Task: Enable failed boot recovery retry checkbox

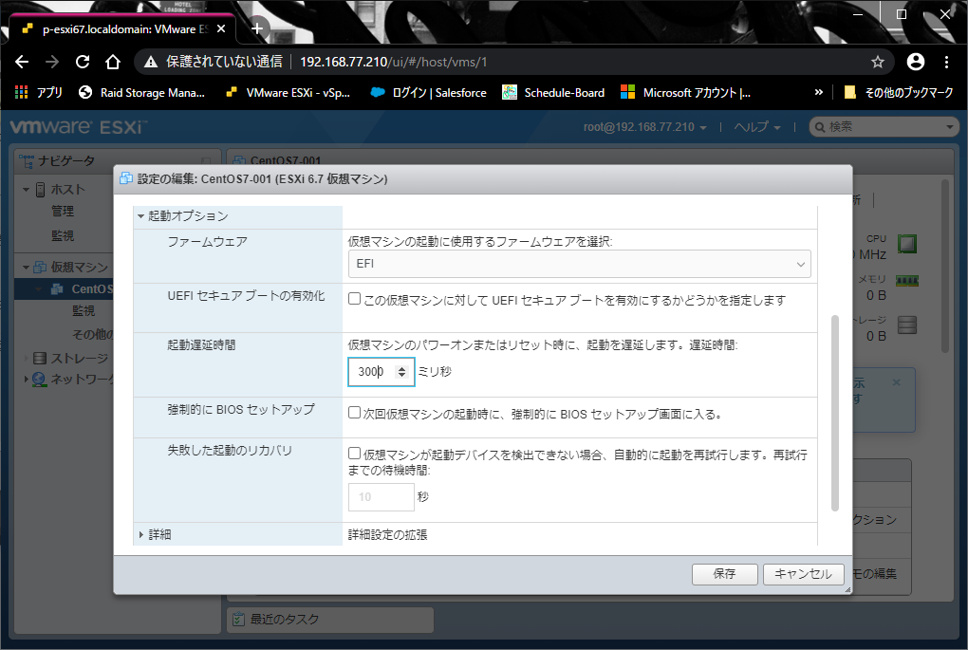Action: point(354,454)
